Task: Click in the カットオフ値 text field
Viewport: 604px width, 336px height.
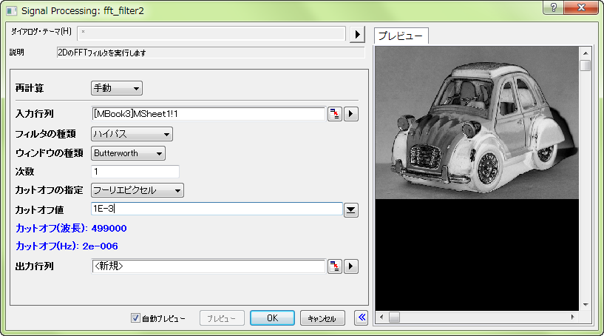Action: click(217, 209)
